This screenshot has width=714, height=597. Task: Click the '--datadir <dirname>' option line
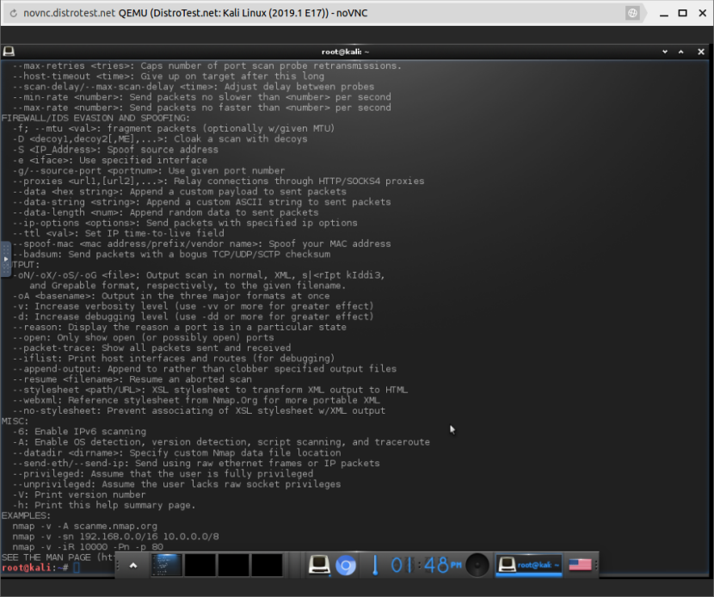176,452
